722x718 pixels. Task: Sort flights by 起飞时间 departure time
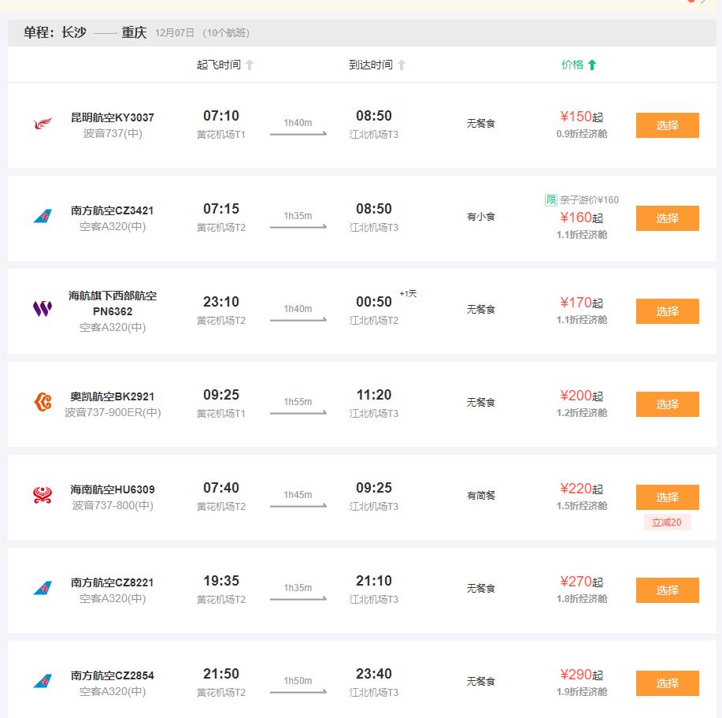(225, 65)
